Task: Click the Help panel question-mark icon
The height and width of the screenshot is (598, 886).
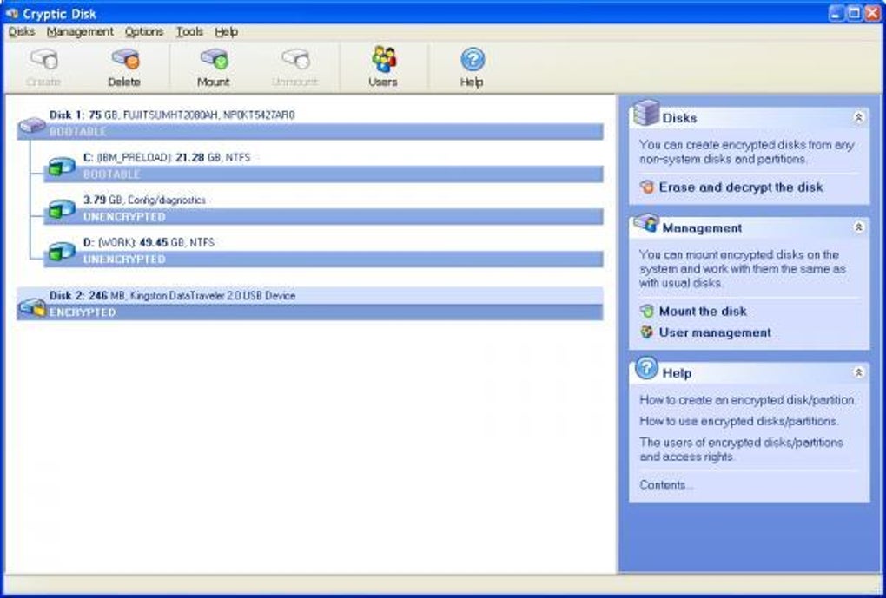Action: pyautogui.click(x=646, y=368)
